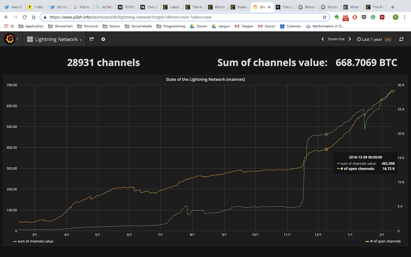This screenshot has width=411, height=257.
Task: Open the Last 1 year time picker
Action: click(374, 39)
